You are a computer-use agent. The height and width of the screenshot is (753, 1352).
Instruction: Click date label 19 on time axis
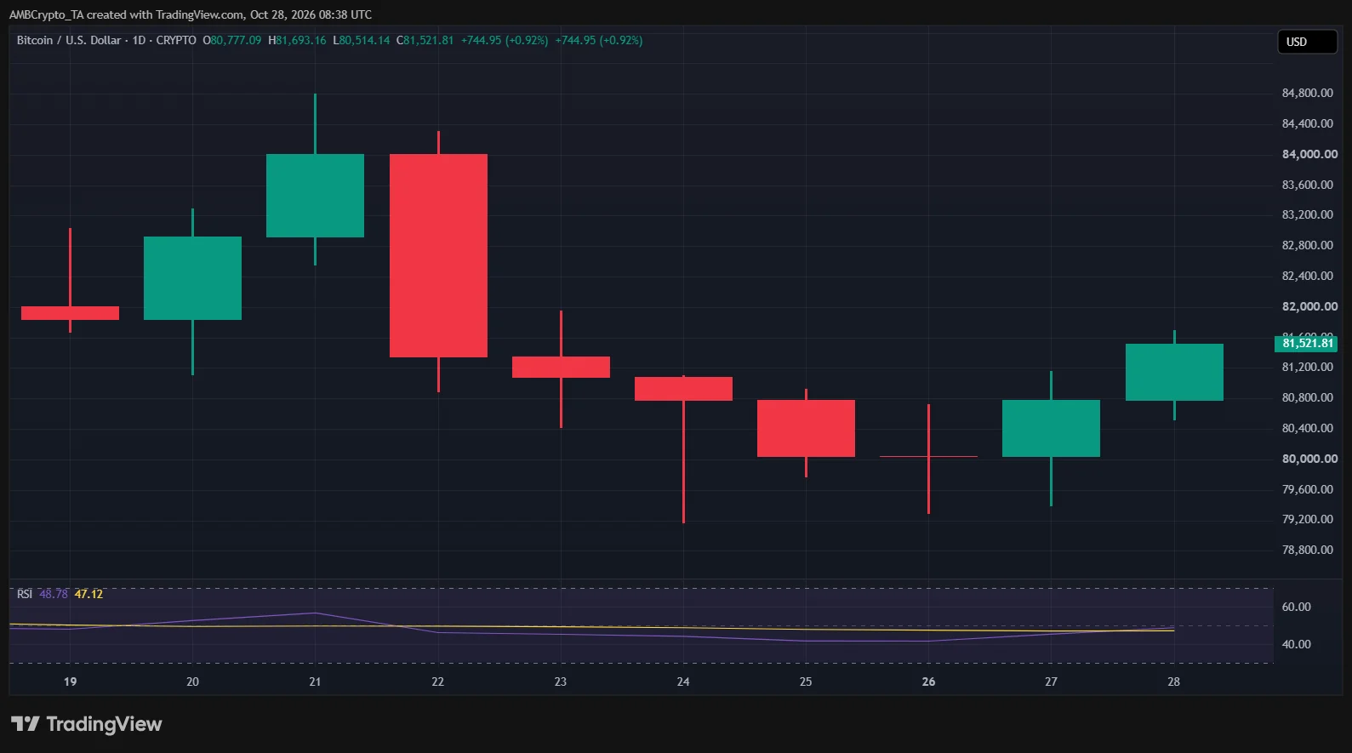(x=70, y=682)
